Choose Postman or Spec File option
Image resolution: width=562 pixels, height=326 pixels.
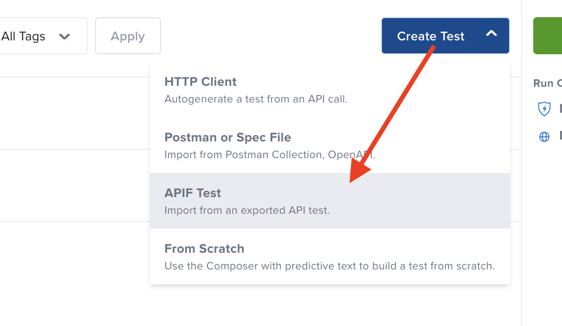(x=227, y=138)
